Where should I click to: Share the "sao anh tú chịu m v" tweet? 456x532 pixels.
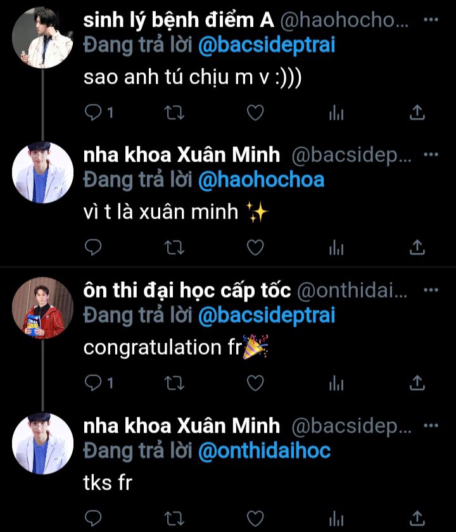pyautogui.click(x=417, y=113)
